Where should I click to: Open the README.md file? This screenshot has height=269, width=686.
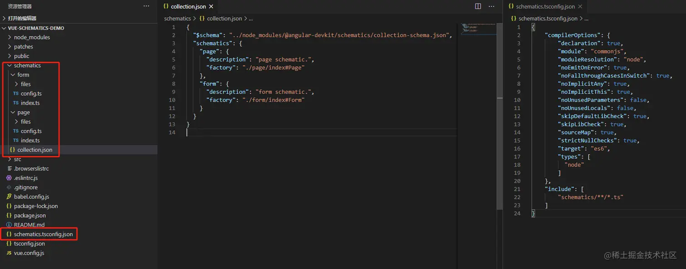click(x=29, y=225)
